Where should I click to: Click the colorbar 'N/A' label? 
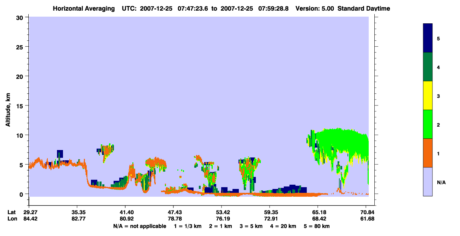click(x=441, y=182)
